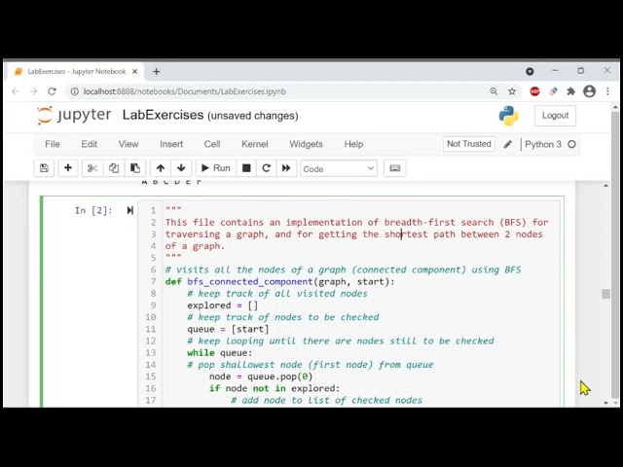Restart kernel and re-run all cells icon

286,168
